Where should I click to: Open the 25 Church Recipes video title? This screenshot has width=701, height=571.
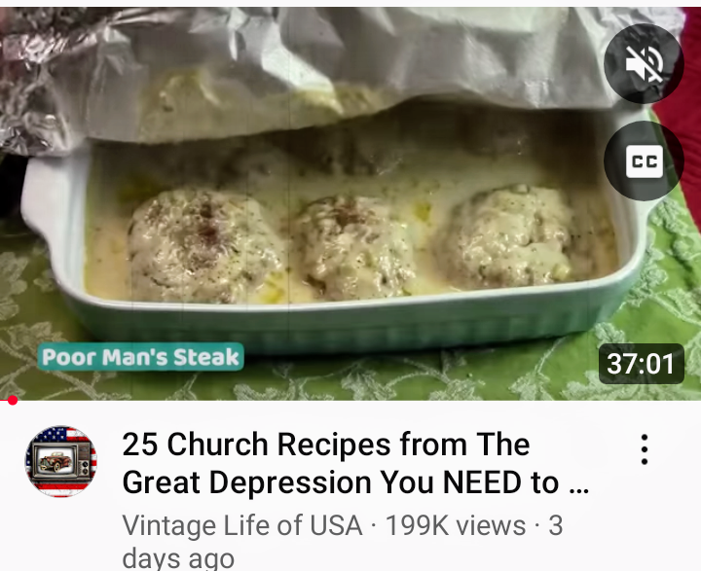pyautogui.click(x=355, y=463)
